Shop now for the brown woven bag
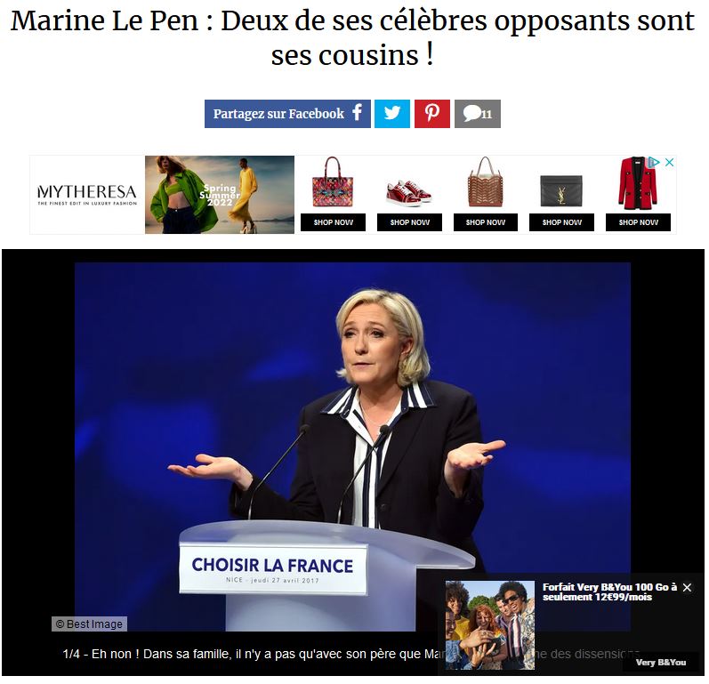 (x=486, y=222)
